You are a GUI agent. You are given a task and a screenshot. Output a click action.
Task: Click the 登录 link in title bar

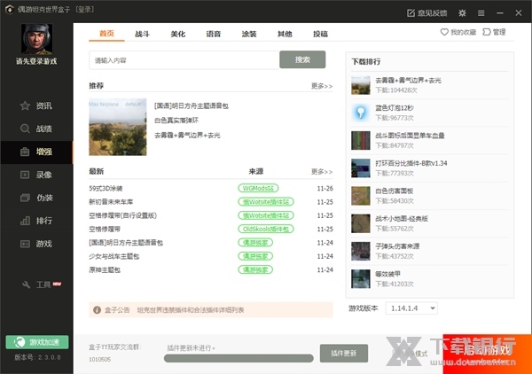point(85,10)
